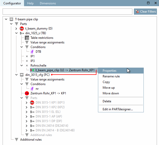Click the purple if icon beside DTB
159x145 pixels.
[x=32, y=52]
